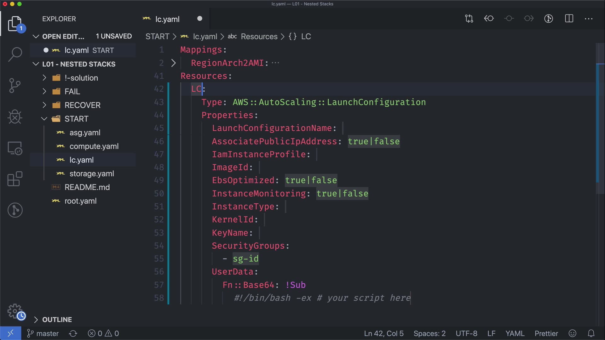Click Prettier in the status bar
Viewport: 605px width, 340px height.
point(546,333)
